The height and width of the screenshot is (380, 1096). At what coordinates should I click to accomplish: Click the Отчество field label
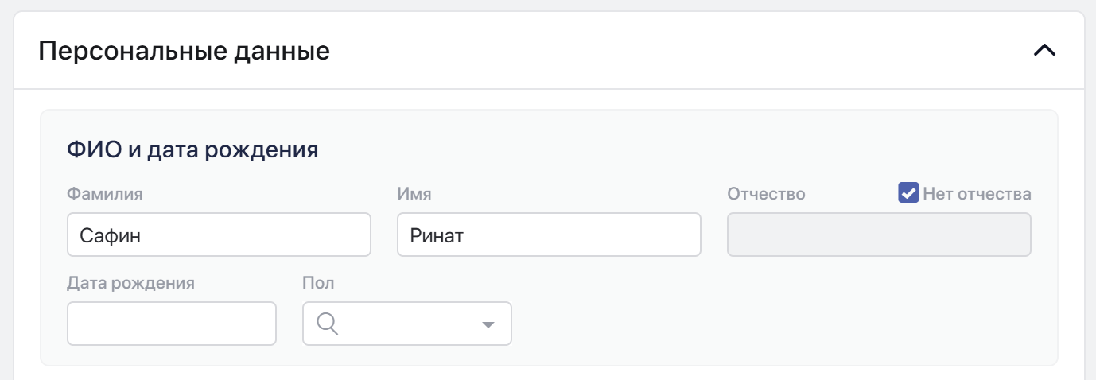[x=766, y=193]
